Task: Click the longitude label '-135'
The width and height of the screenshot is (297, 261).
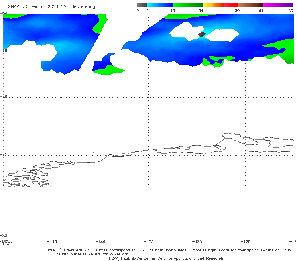Action: point(148,242)
